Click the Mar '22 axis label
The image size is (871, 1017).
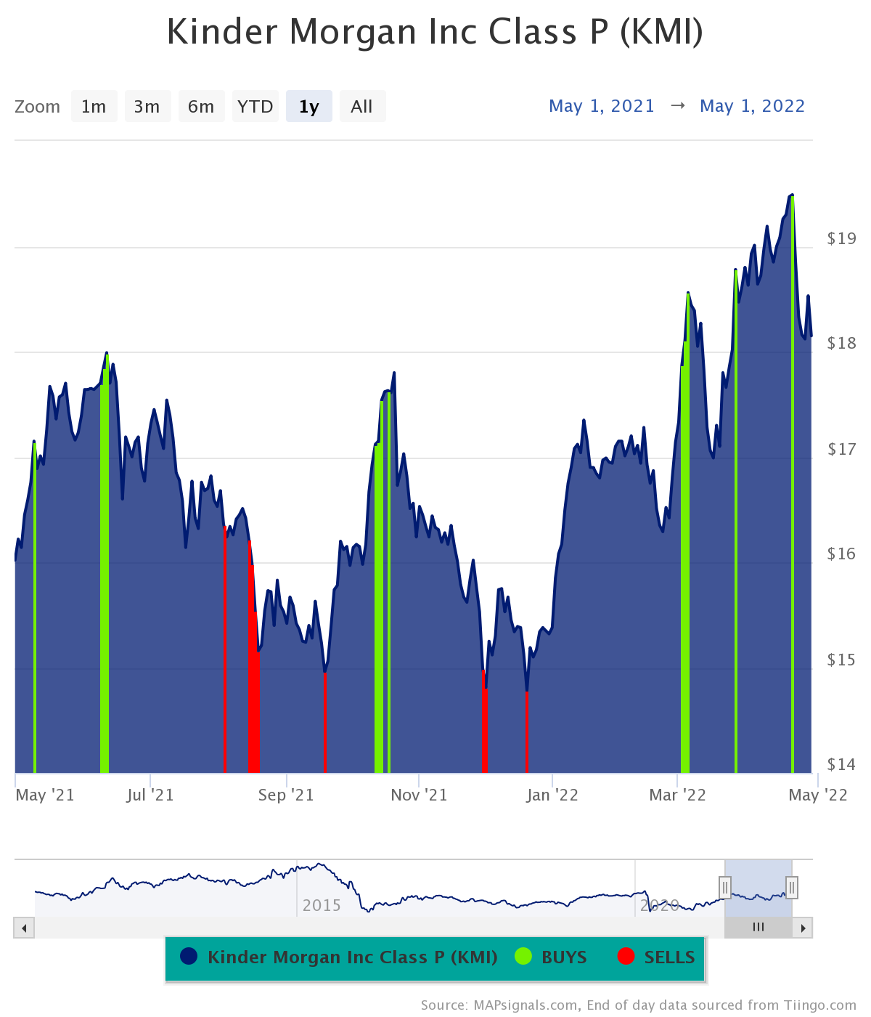pyautogui.click(x=677, y=795)
